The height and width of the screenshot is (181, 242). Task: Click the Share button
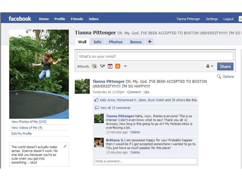(x=225, y=66)
